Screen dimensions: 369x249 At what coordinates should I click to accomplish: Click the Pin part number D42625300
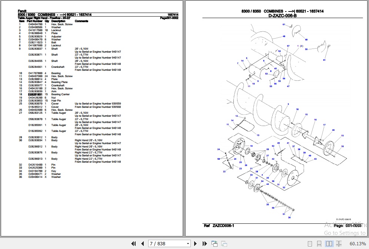(x=35, y=168)
